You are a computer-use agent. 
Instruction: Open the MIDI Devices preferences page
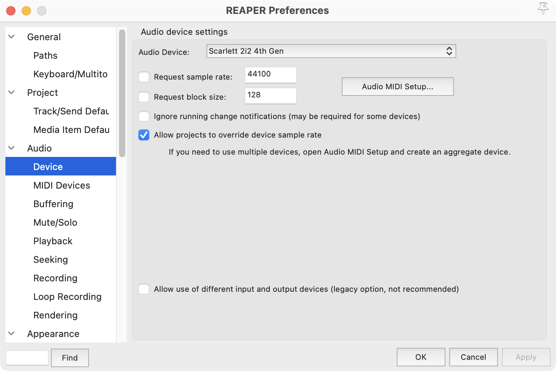(61, 185)
